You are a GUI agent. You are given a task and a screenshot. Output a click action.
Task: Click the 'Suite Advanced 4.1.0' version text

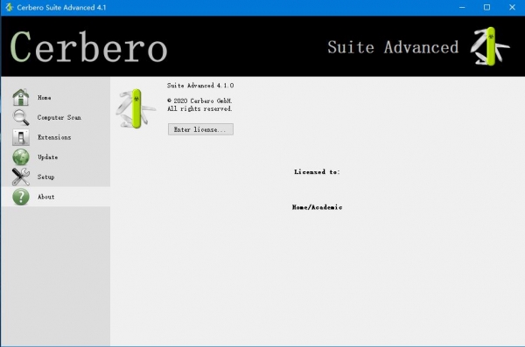tap(200, 86)
